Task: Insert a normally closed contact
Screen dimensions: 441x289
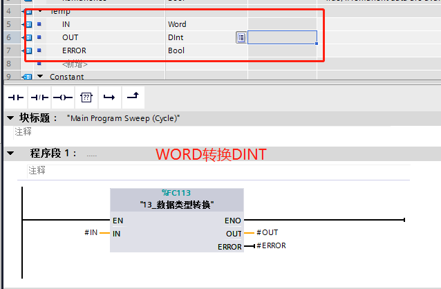Action: [39, 97]
